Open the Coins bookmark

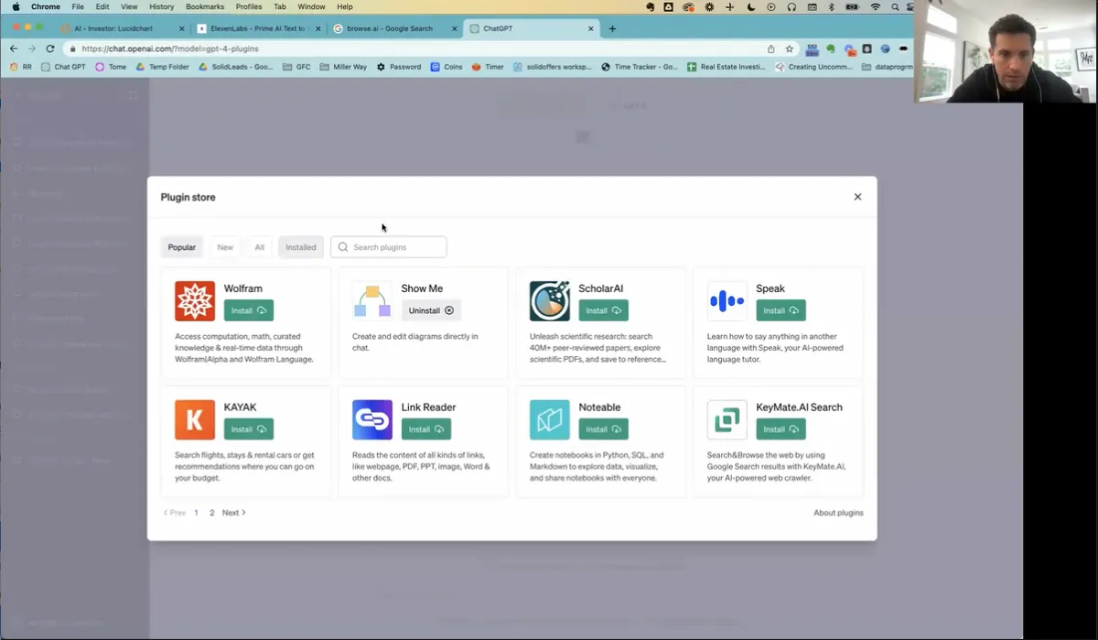point(447,67)
